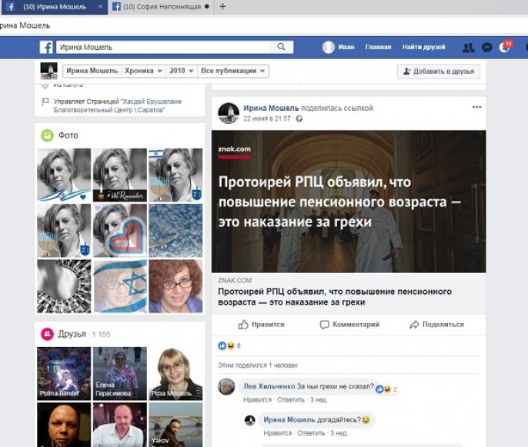This screenshot has height=447, width=528.
Task: Open a new browser tab with plus
Action: click(222, 6)
